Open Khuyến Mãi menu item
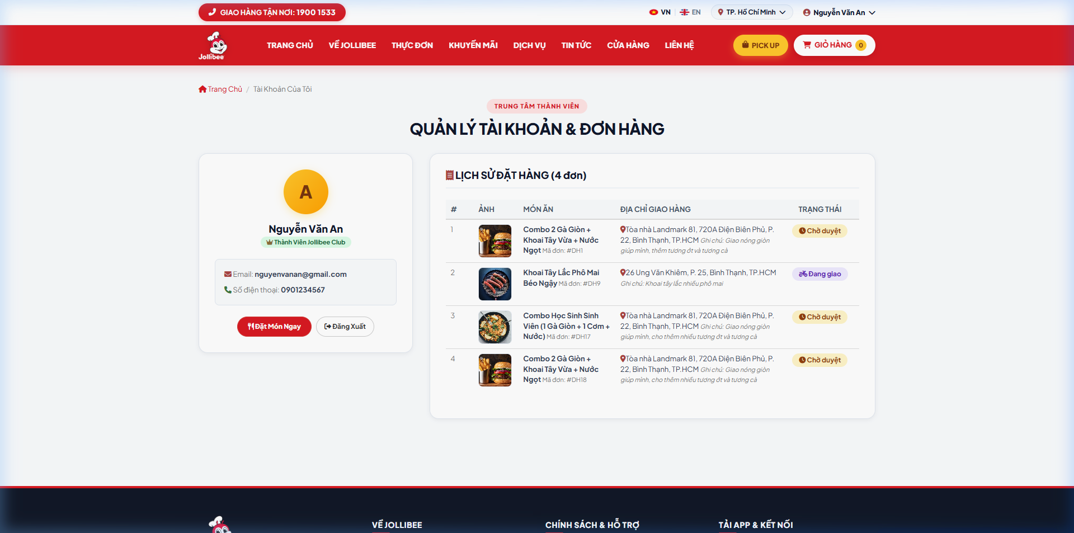The width and height of the screenshot is (1074, 533). [473, 45]
